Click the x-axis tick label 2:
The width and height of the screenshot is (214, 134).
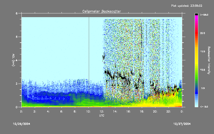pyautogui.click(x=35, y=111)
